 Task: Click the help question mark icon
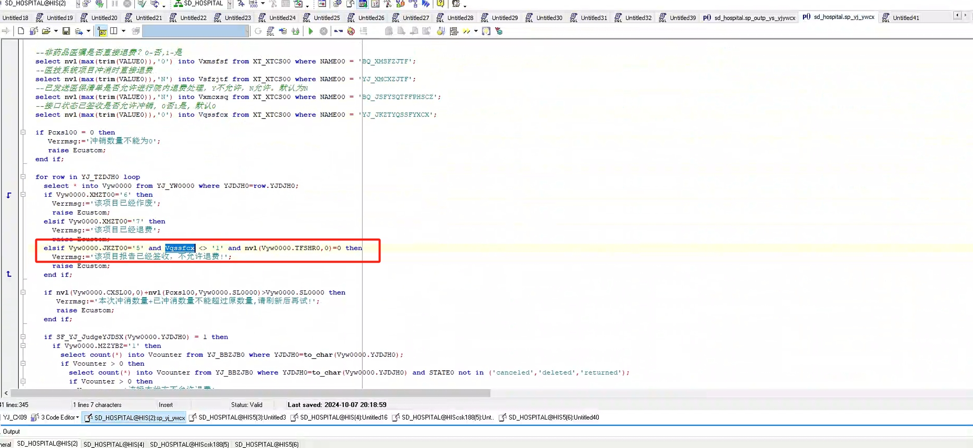440,4
